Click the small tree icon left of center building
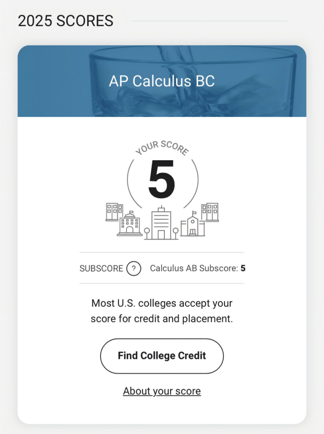Screen dimensions: 324x434 (x=147, y=233)
